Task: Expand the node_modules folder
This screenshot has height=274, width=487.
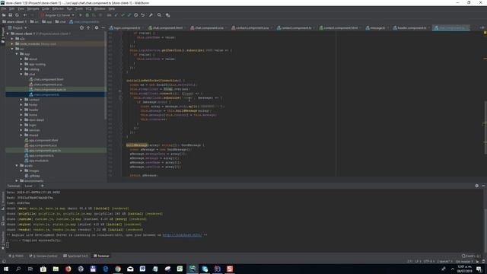Action: (12, 44)
